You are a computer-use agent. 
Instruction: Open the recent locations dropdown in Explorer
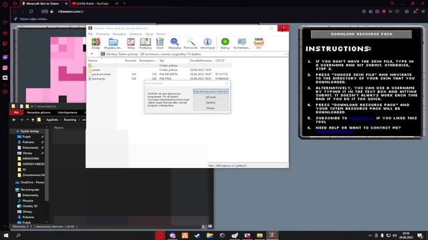click(x=27, y=120)
